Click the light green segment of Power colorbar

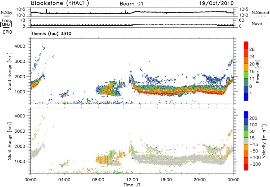pos(246,75)
